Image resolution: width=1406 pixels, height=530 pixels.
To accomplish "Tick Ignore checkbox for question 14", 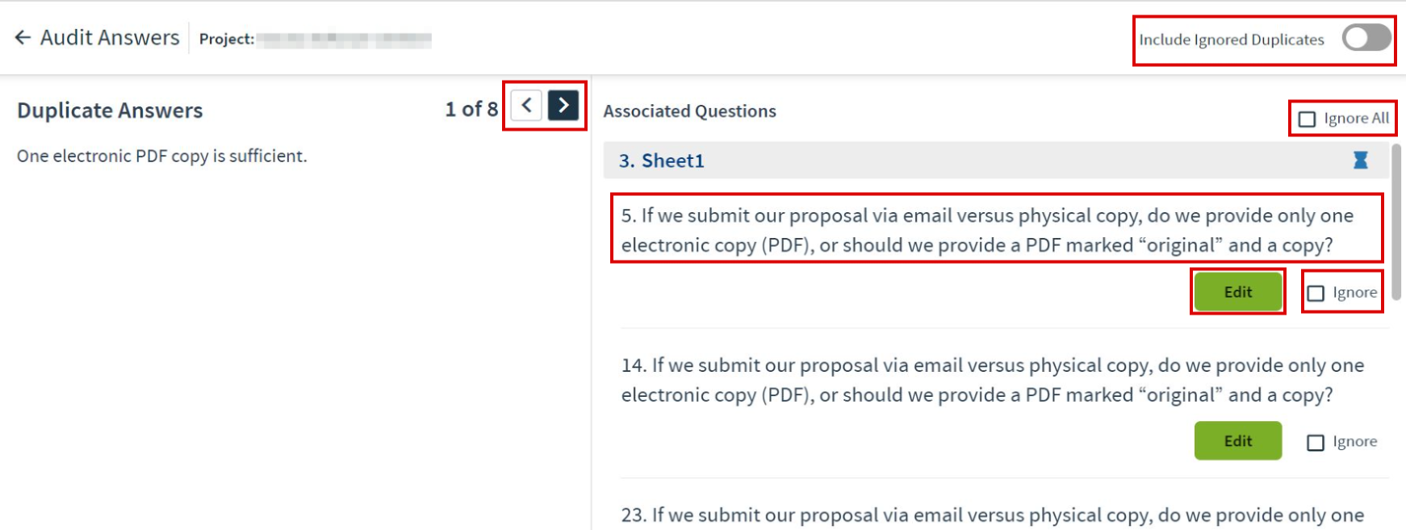I will coord(1316,443).
